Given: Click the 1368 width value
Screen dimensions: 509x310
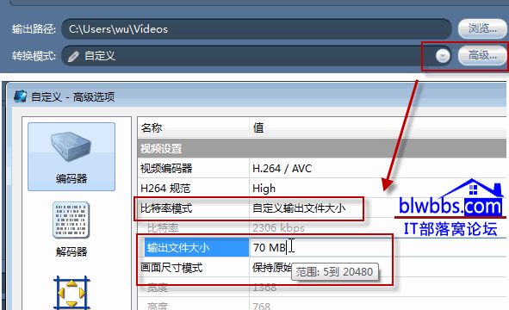Looking at the screenshot, I should tap(264, 288).
